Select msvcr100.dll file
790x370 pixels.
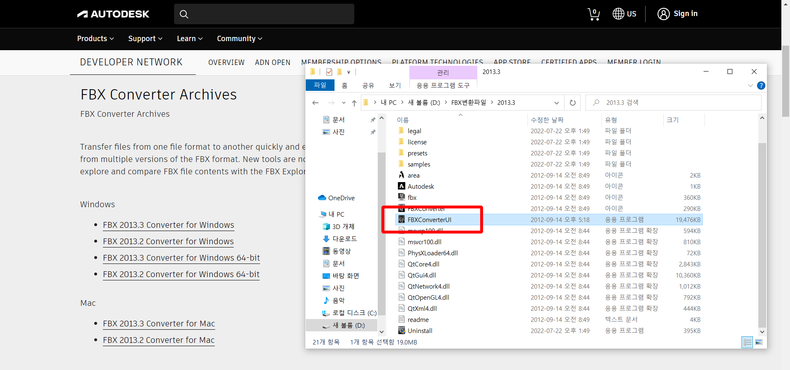pyautogui.click(x=424, y=242)
